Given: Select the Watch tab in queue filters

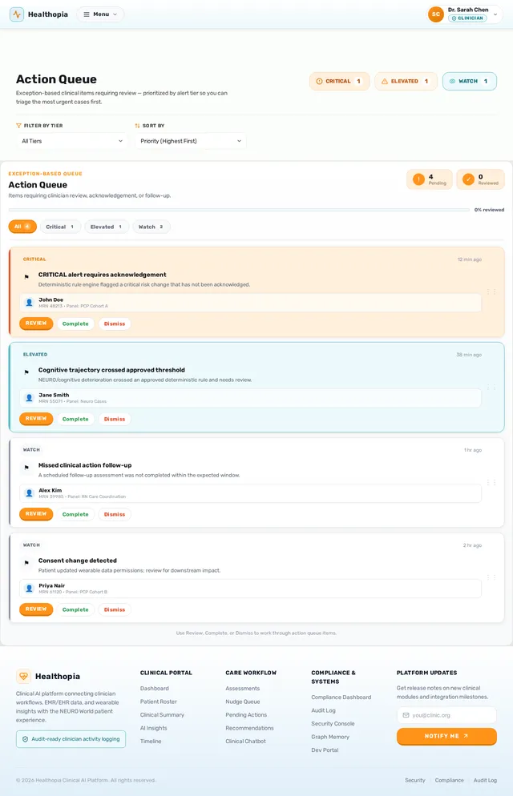Looking at the screenshot, I should (x=151, y=227).
